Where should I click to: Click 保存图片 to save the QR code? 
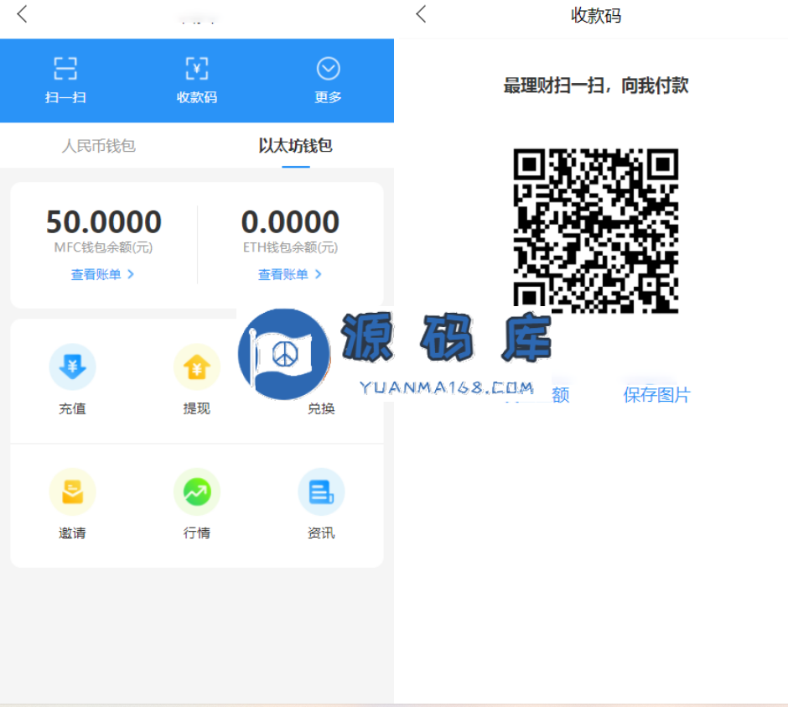point(657,395)
